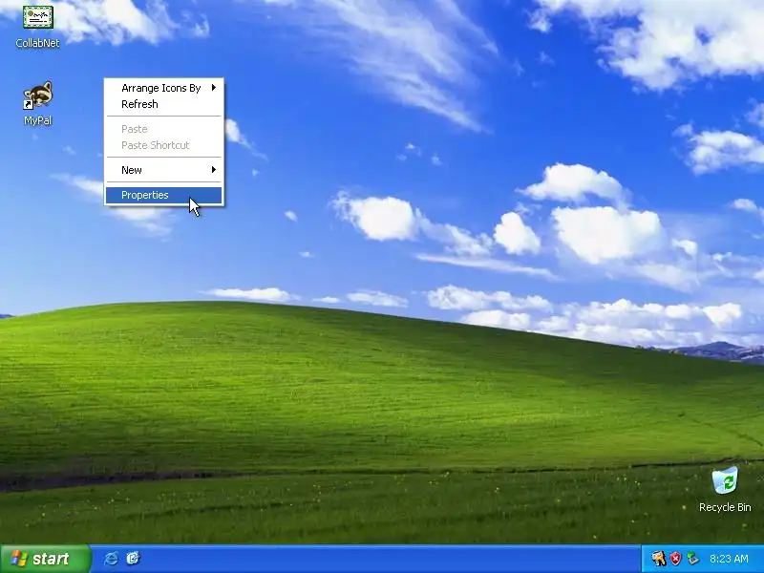Choose Properties from the context menu

tap(163, 195)
